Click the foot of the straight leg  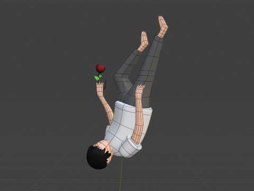tap(163, 27)
